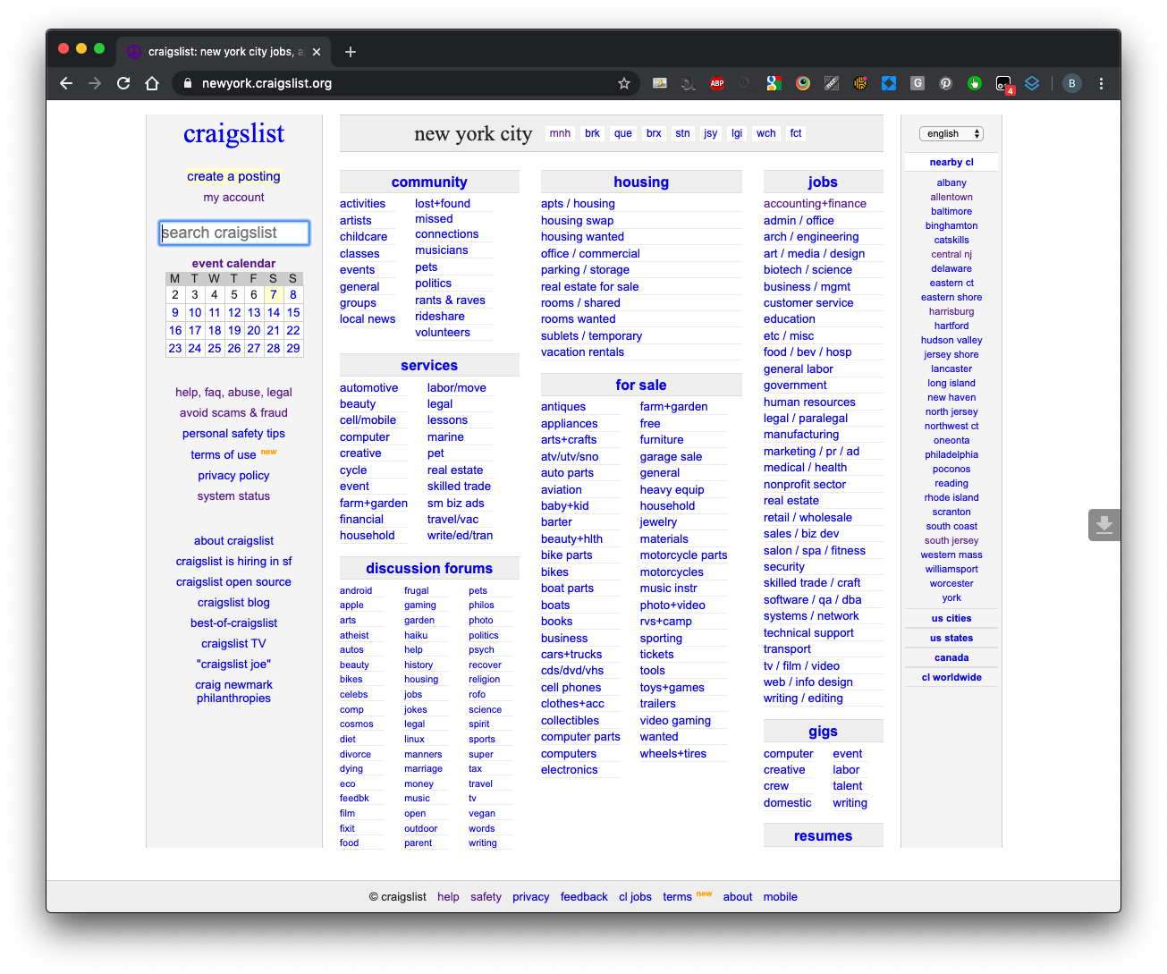Open the housing section header
This screenshot has width=1167, height=974.
(641, 182)
